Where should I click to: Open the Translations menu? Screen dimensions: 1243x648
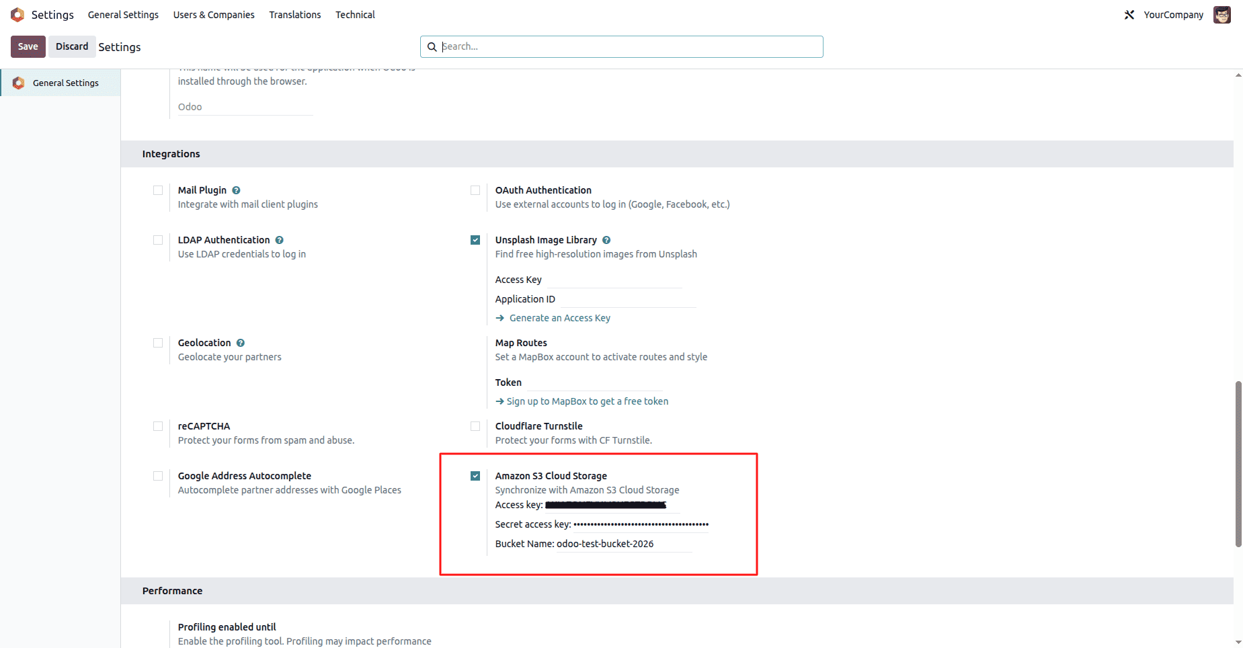click(x=295, y=15)
